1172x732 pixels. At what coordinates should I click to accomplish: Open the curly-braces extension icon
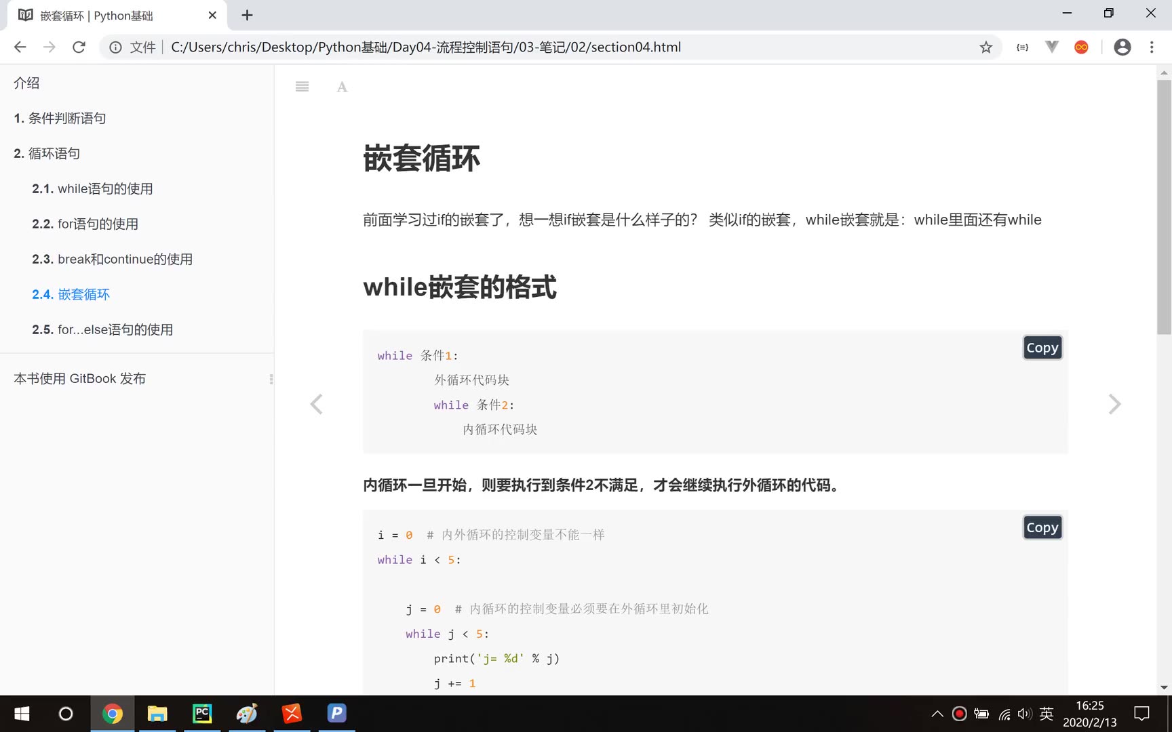tap(1022, 47)
